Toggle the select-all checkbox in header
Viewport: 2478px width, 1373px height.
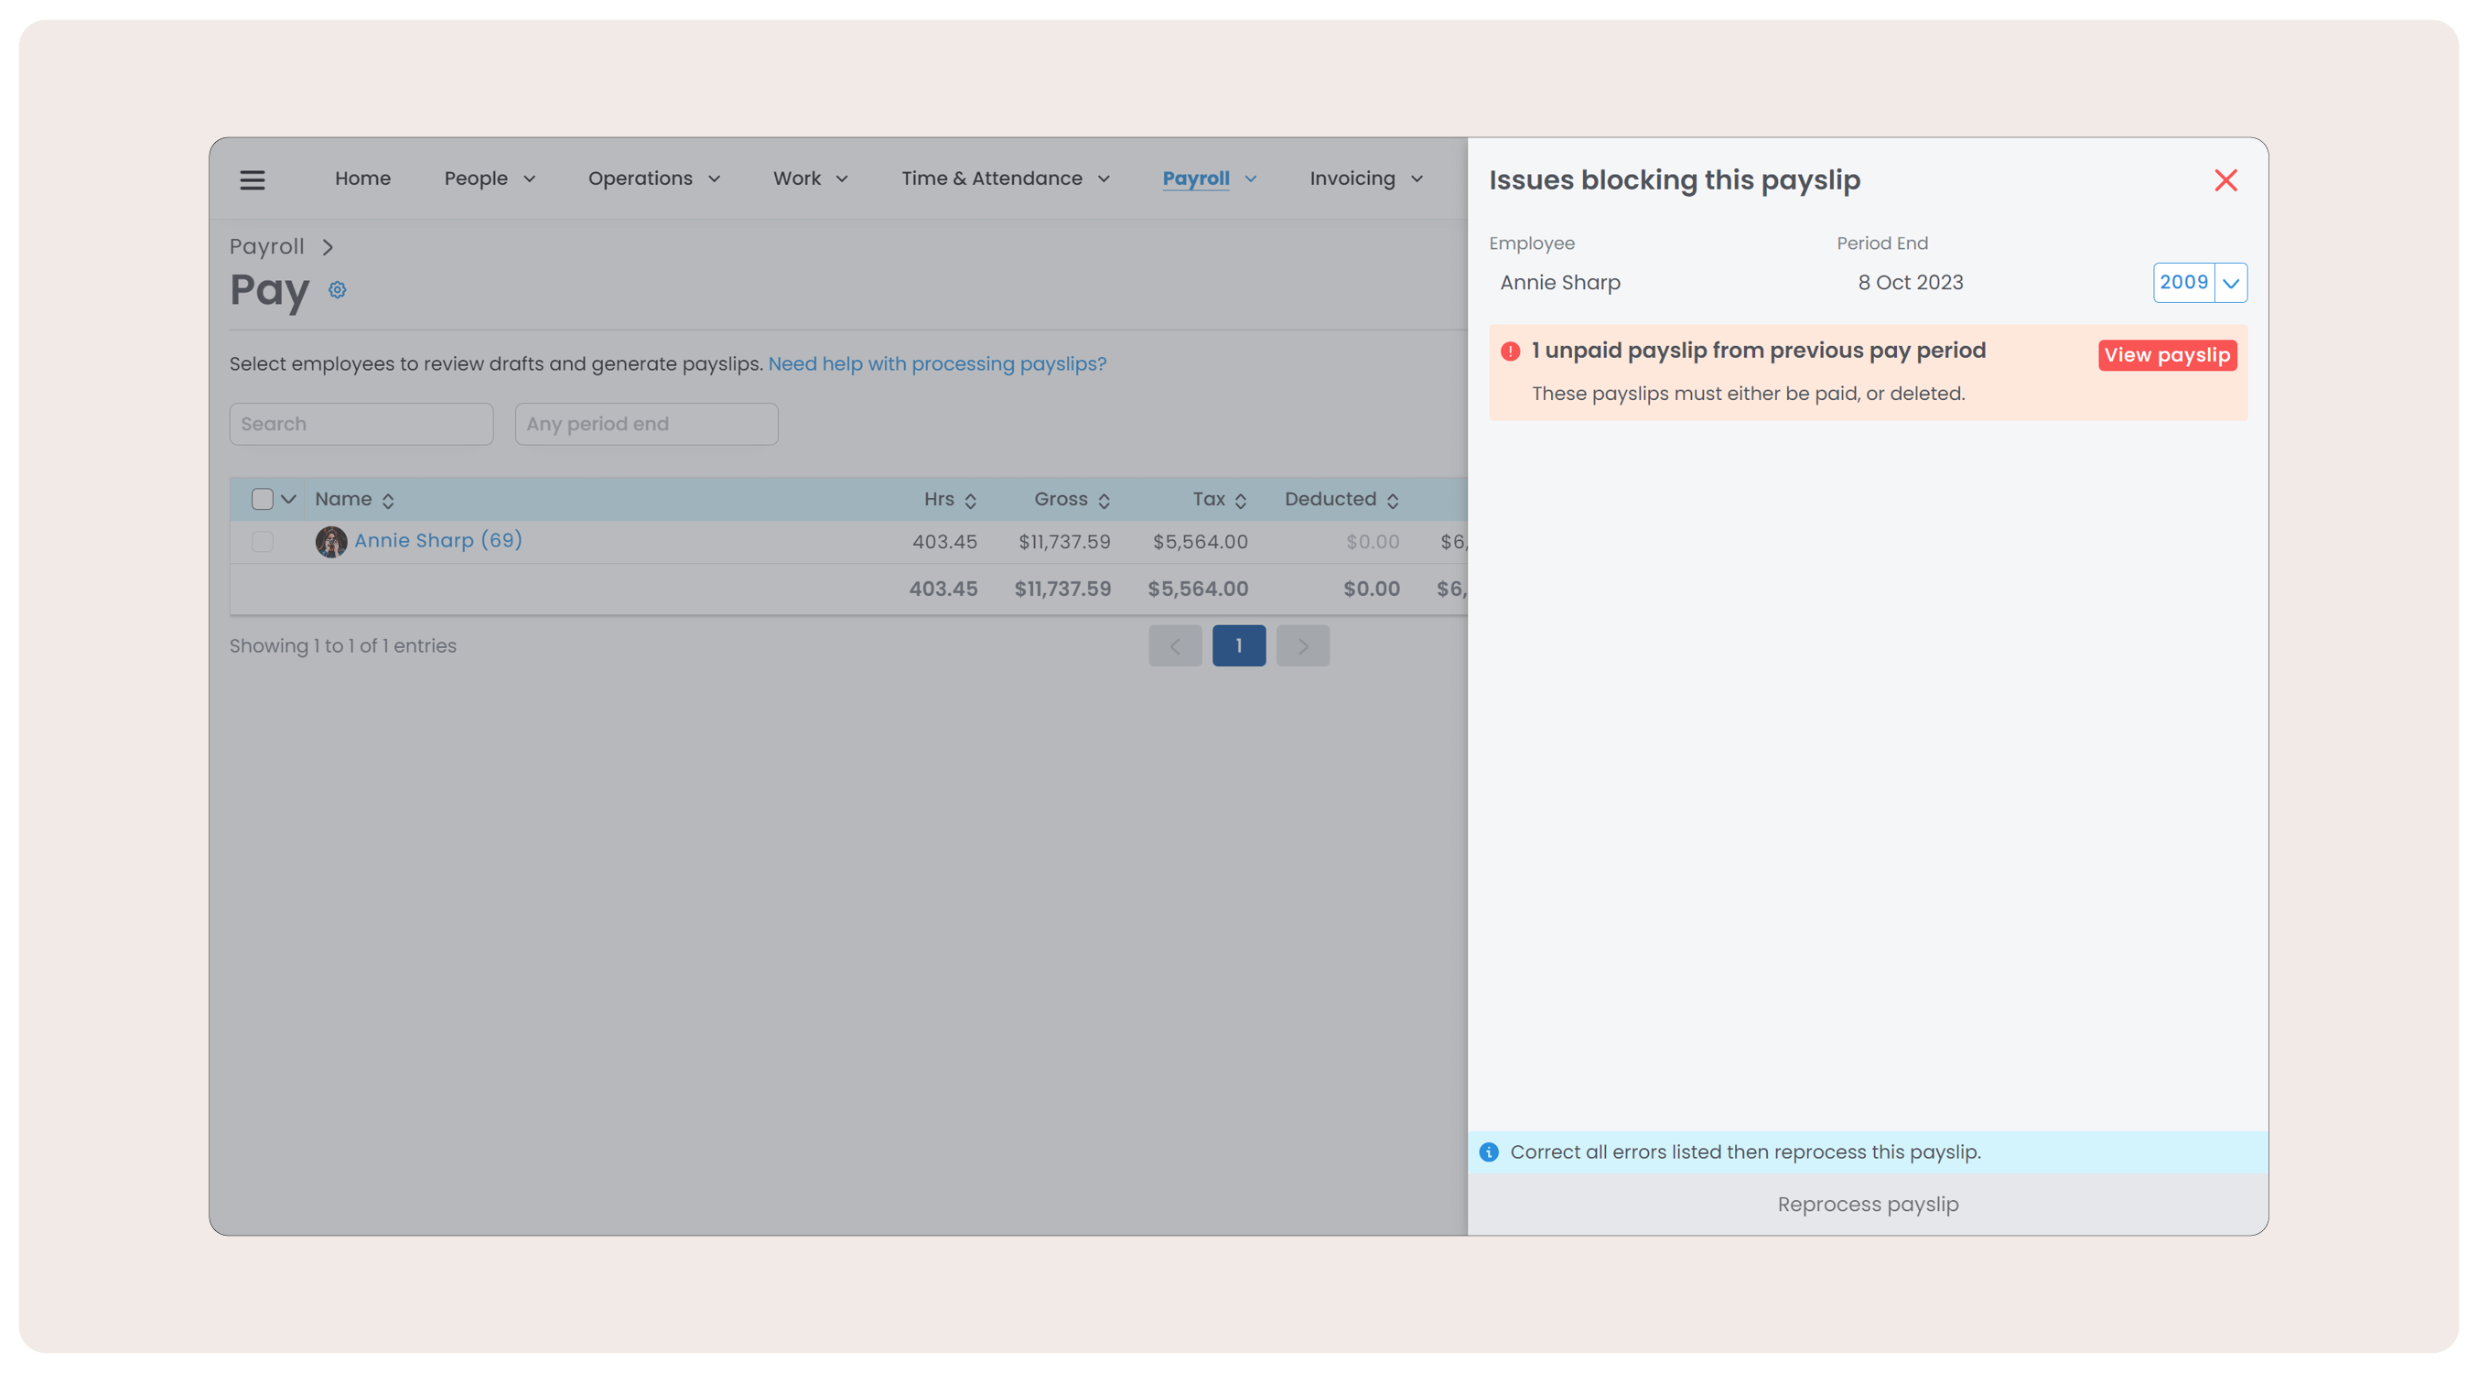point(262,498)
